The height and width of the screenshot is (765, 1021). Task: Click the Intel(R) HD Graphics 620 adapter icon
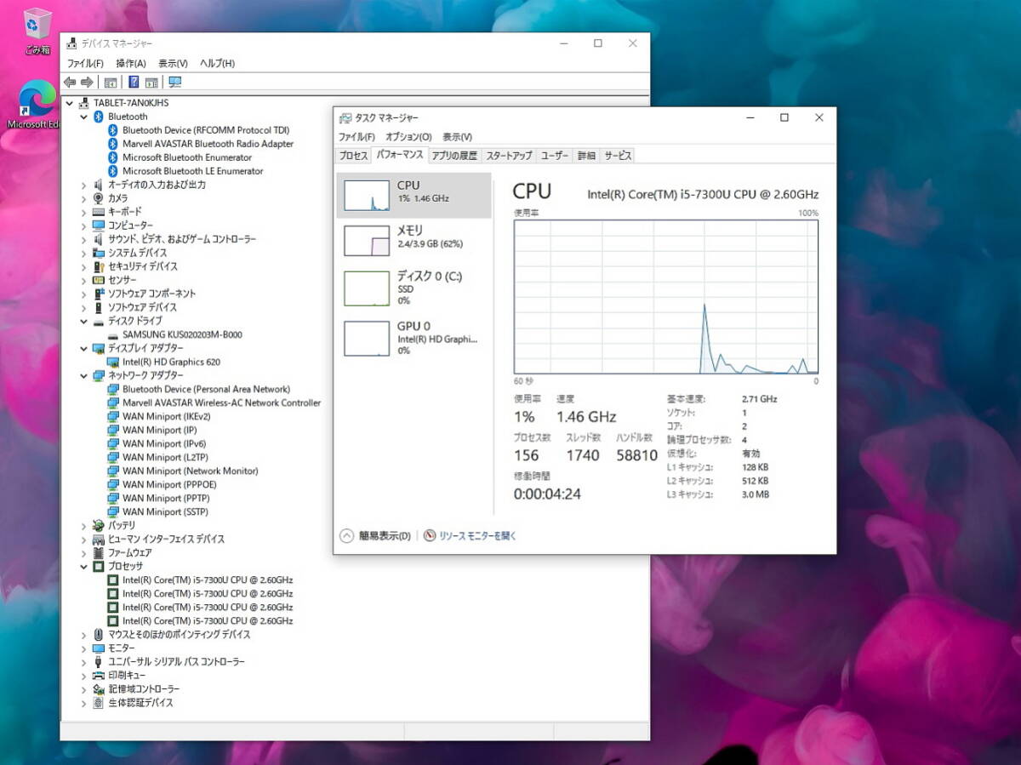112,362
